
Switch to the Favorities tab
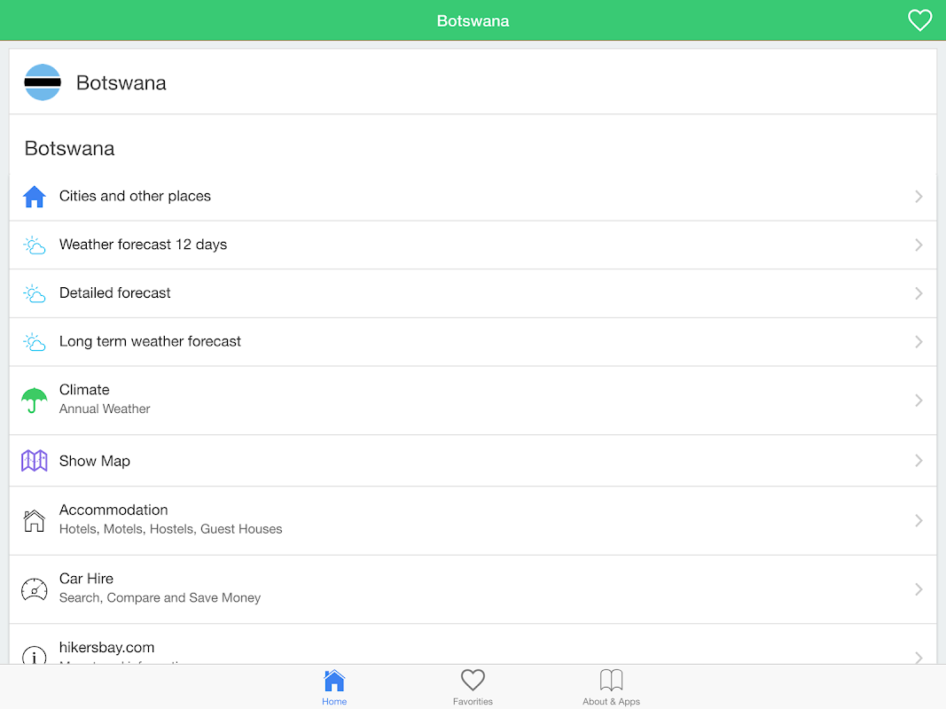[473, 688]
